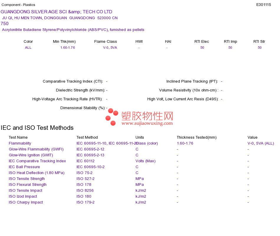Open Glow-Wire Ignition (GWIT) link

pos(31,155)
